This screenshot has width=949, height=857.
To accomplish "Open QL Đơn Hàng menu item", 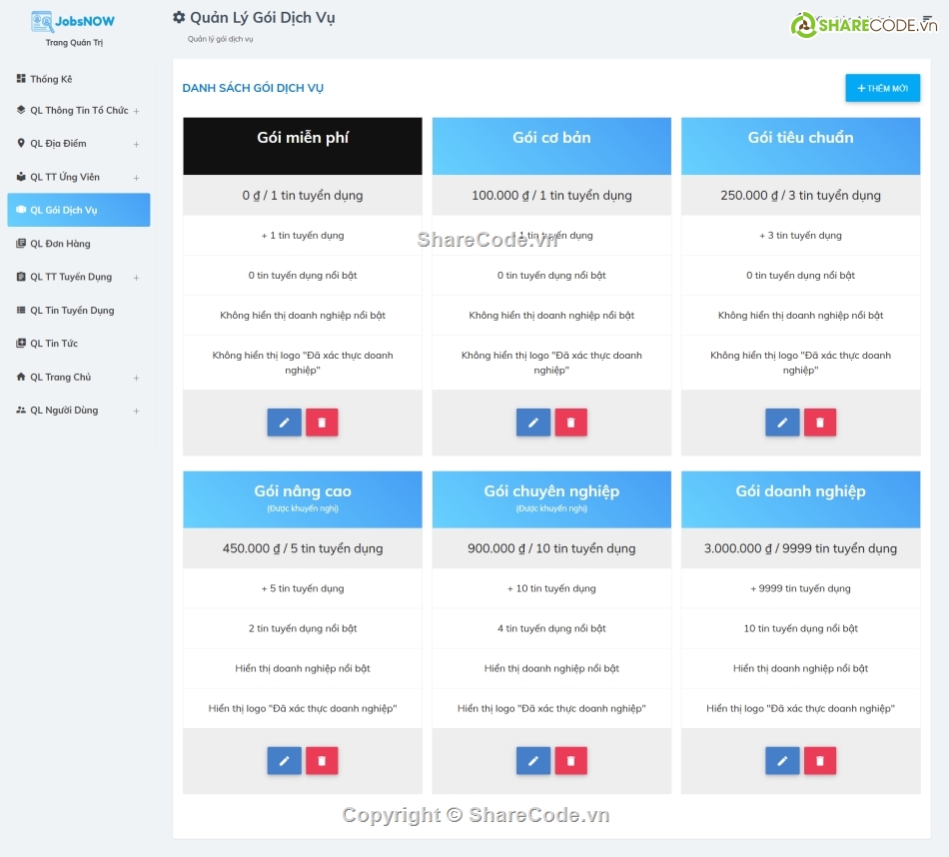I will click(x=79, y=244).
